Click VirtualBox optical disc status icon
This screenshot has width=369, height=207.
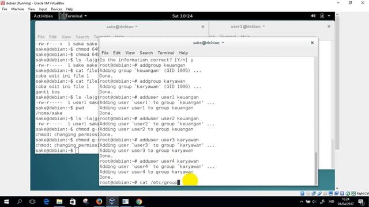308,193
